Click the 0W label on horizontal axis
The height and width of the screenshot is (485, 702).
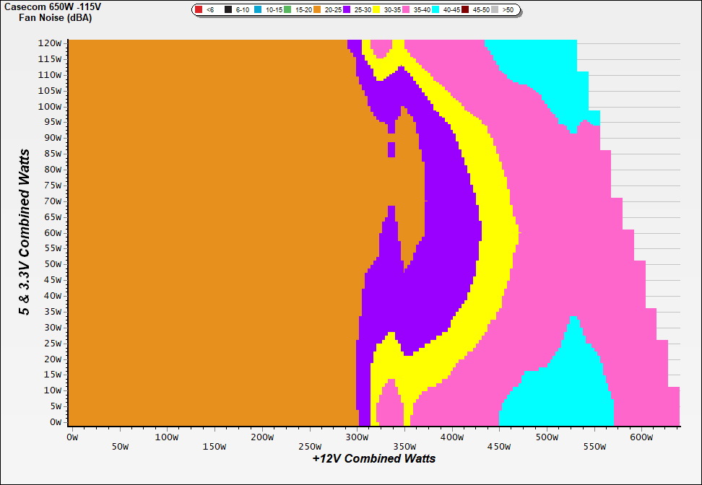pyautogui.click(x=71, y=437)
